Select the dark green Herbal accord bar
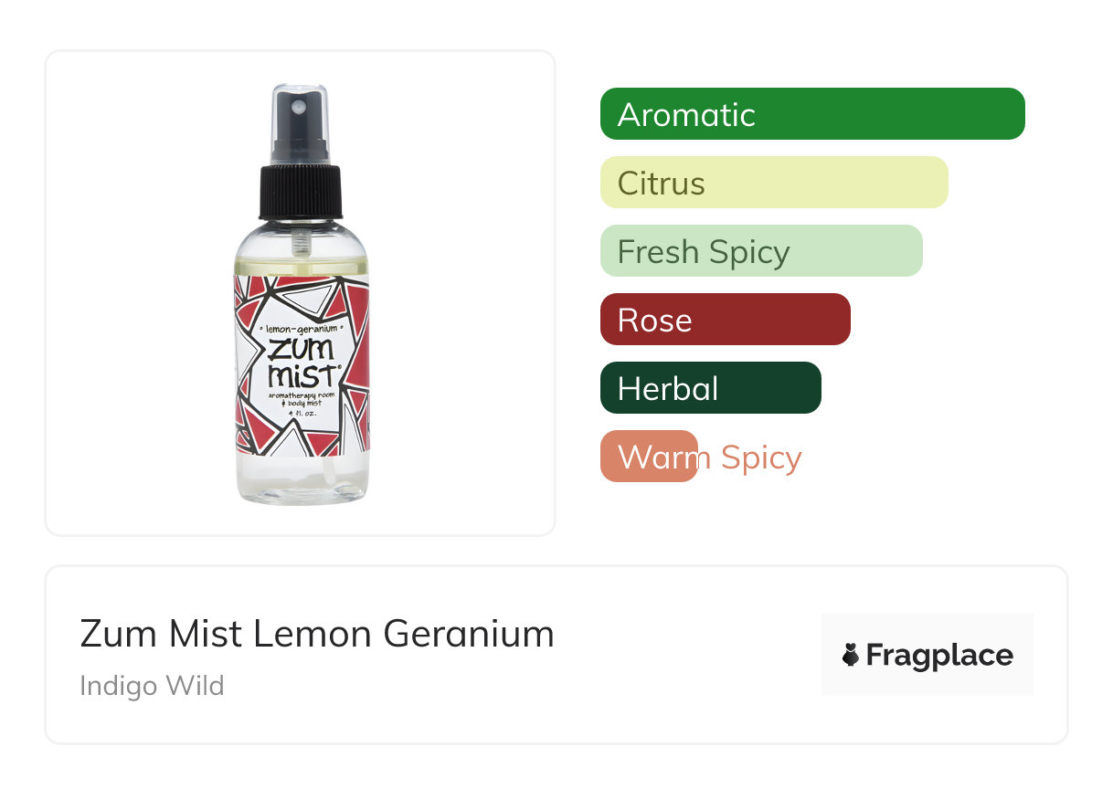The width and height of the screenshot is (1113, 789). 710,388
